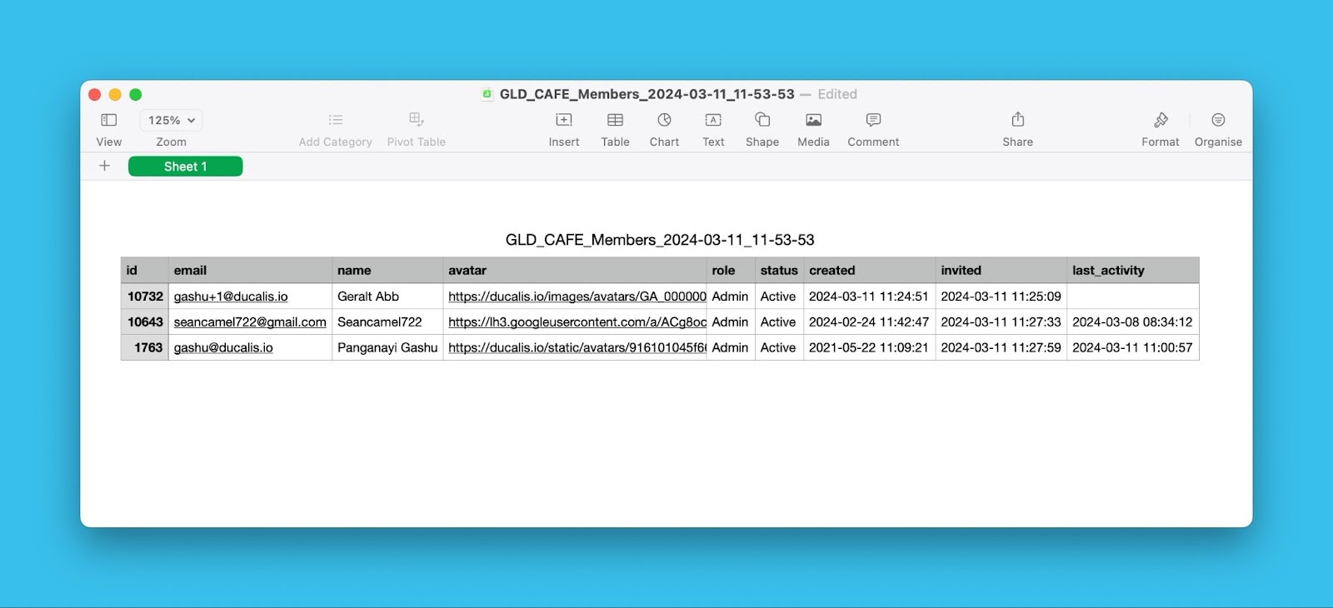The width and height of the screenshot is (1333, 608).
Task: Enter full screen with green button
Action: pos(136,95)
